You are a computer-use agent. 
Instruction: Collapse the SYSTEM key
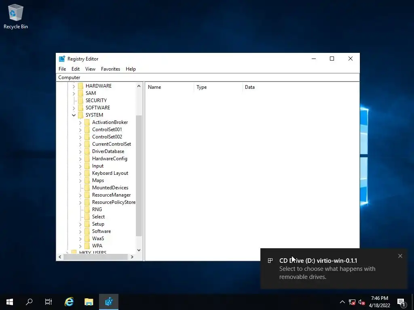(x=74, y=115)
